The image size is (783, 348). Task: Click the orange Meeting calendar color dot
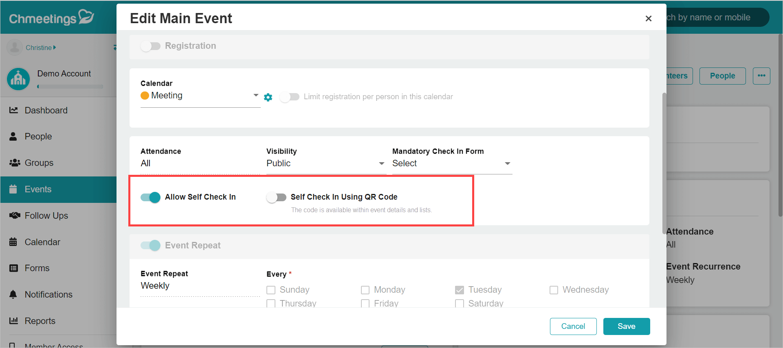[x=145, y=96]
